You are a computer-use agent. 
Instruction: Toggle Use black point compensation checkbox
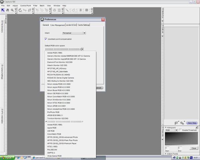coord(46,39)
